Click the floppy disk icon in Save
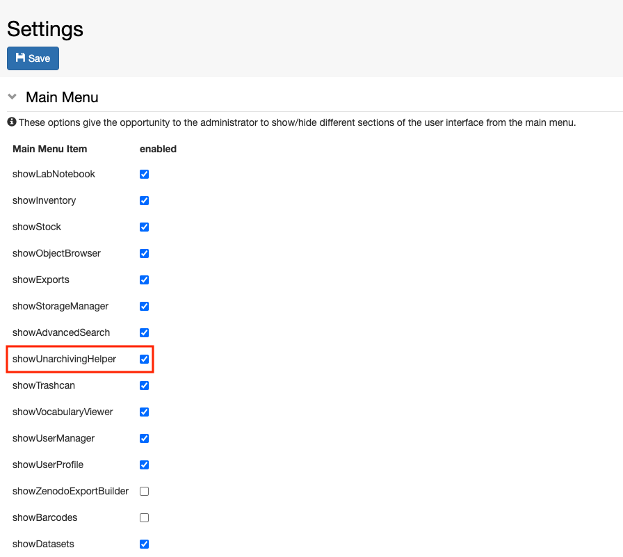This screenshot has width=623, height=557. [20, 58]
